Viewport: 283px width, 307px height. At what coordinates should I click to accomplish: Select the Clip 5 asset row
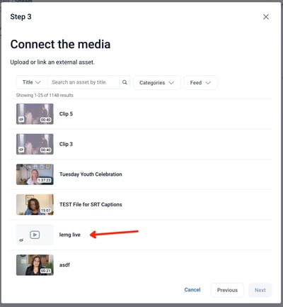[x=141, y=114]
